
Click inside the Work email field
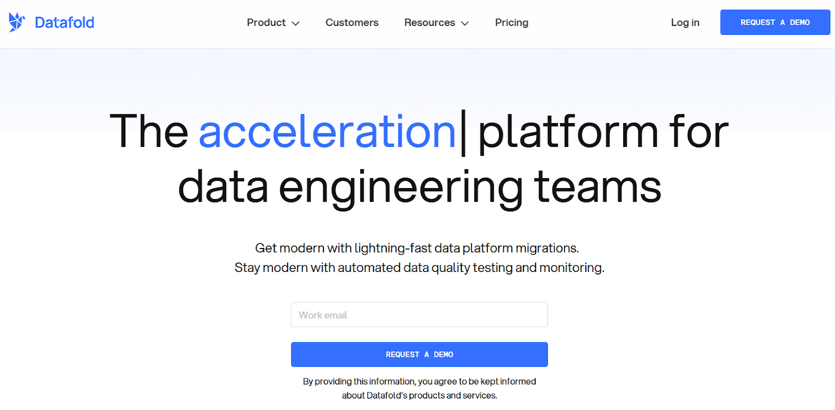click(x=419, y=314)
